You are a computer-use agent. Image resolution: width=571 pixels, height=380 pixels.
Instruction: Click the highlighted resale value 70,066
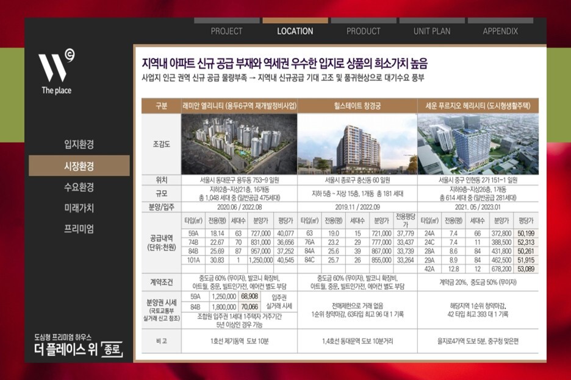250,307
